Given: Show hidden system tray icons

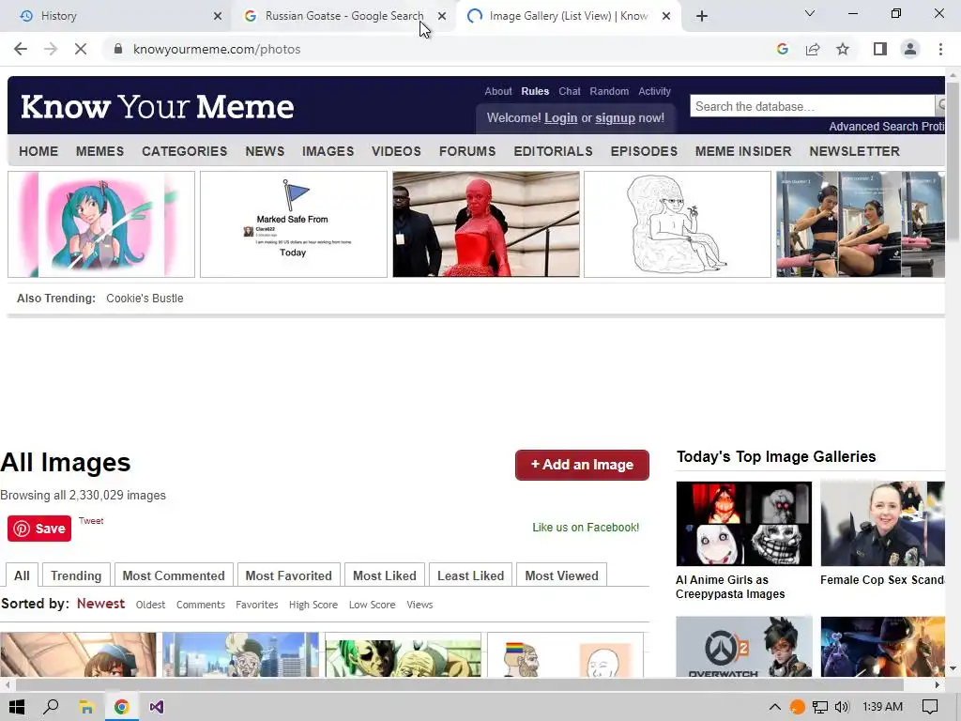Looking at the screenshot, I should 774,707.
